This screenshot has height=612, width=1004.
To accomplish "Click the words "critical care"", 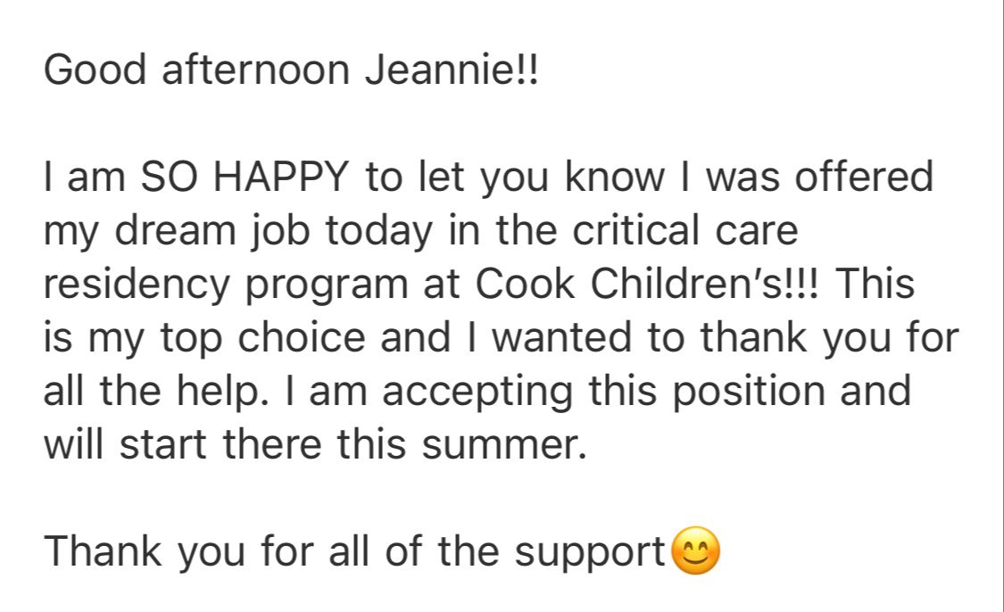I will (x=685, y=230).
